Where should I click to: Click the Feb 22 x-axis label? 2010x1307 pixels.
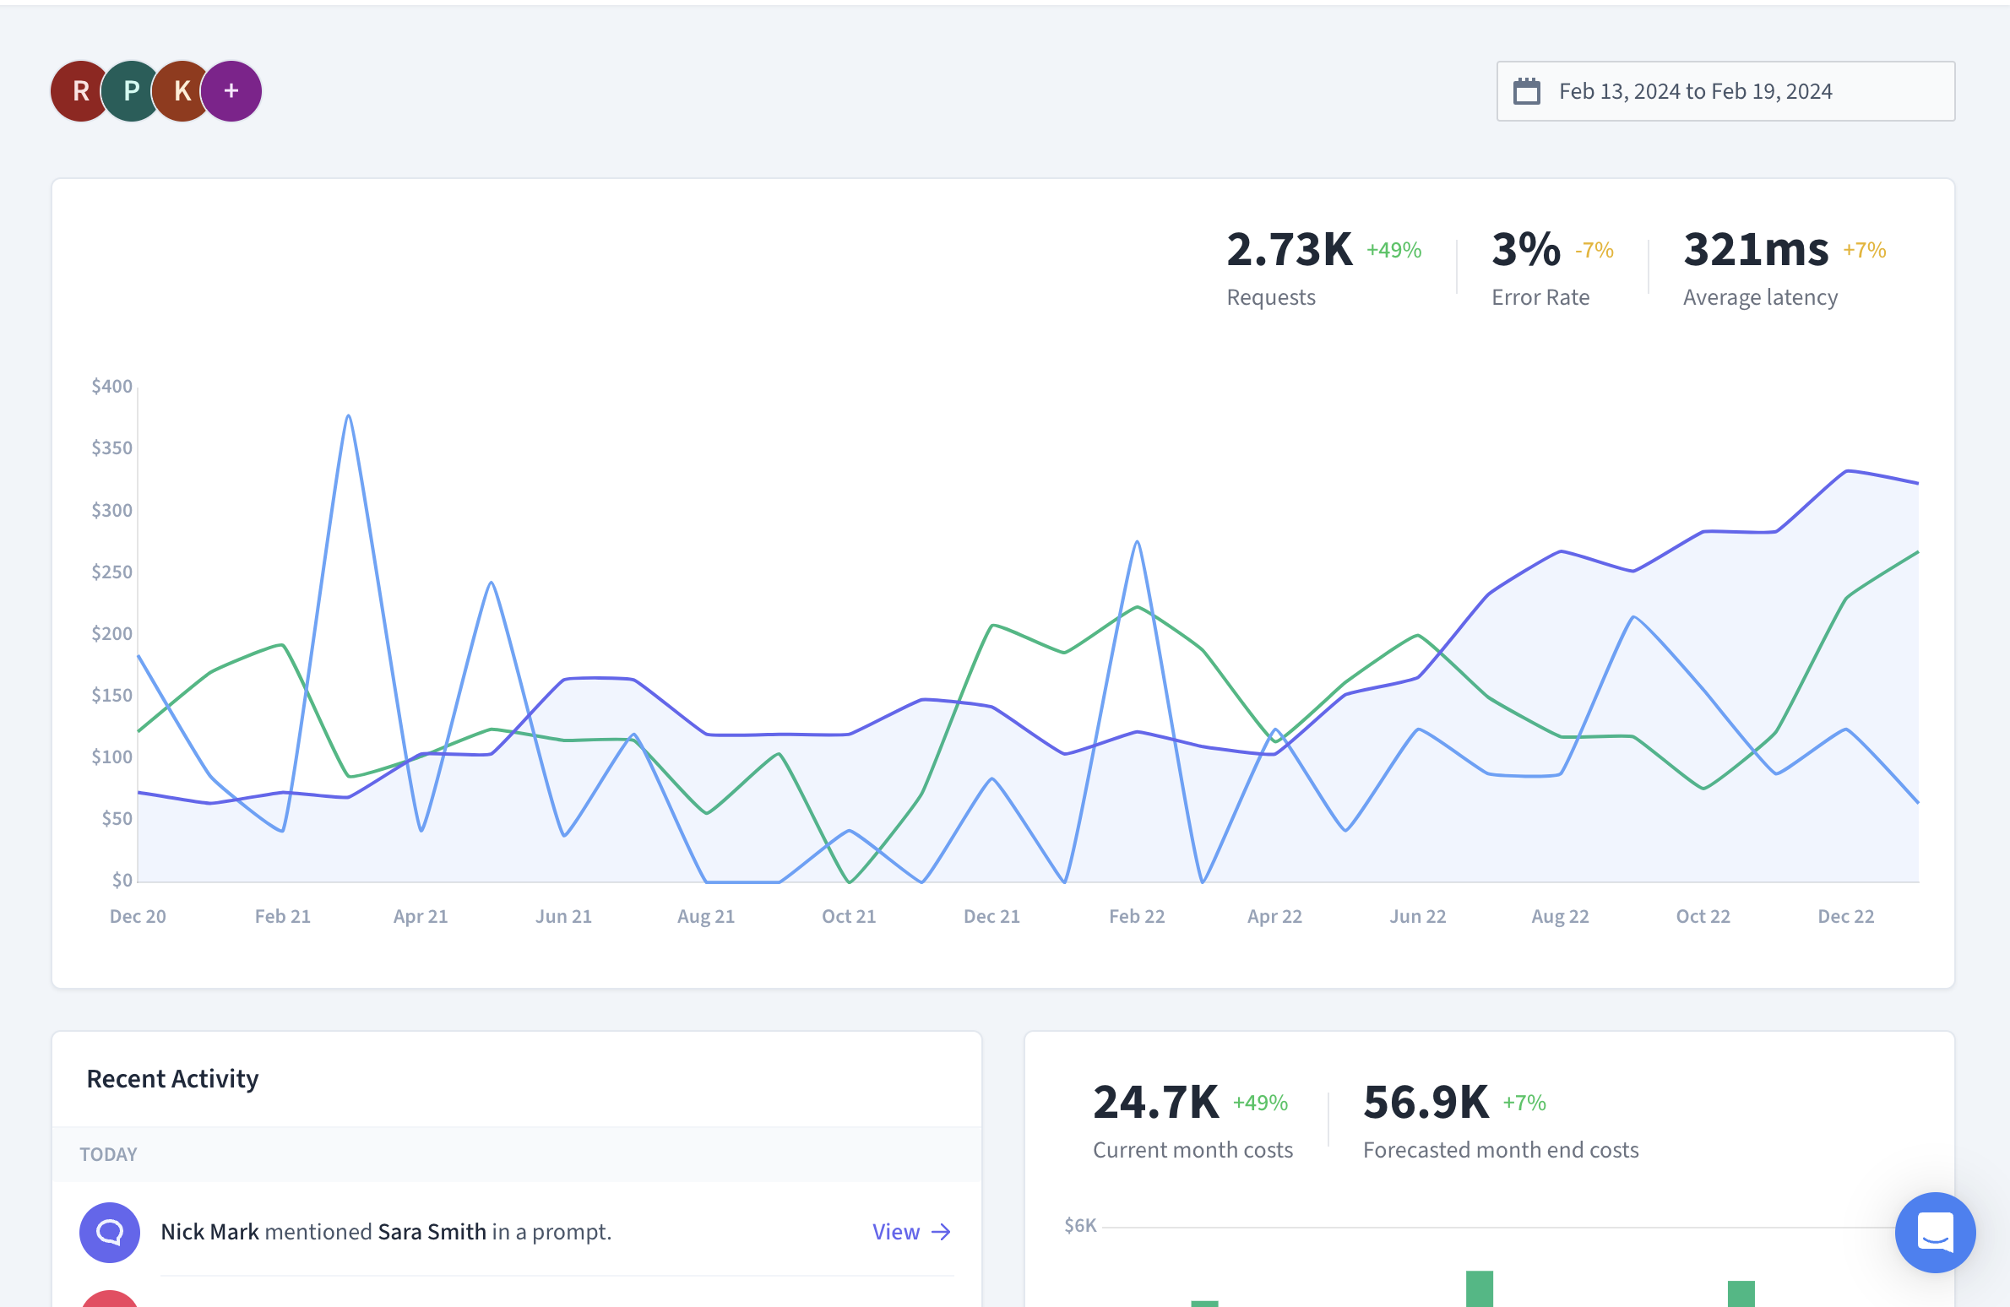coord(1137,916)
